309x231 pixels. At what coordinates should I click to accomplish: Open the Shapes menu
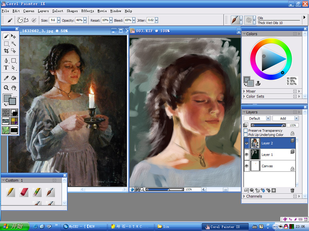pyautogui.click(x=72, y=11)
